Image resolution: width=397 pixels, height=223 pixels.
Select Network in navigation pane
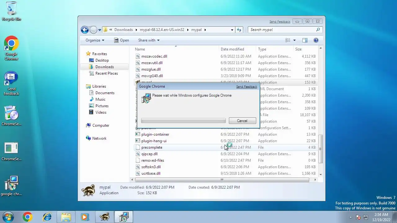pyautogui.click(x=99, y=138)
